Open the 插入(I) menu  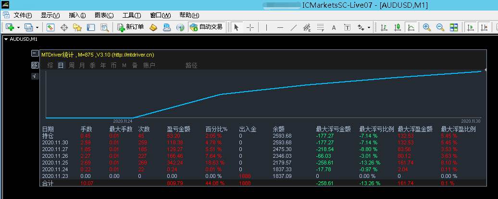[x=77, y=15]
